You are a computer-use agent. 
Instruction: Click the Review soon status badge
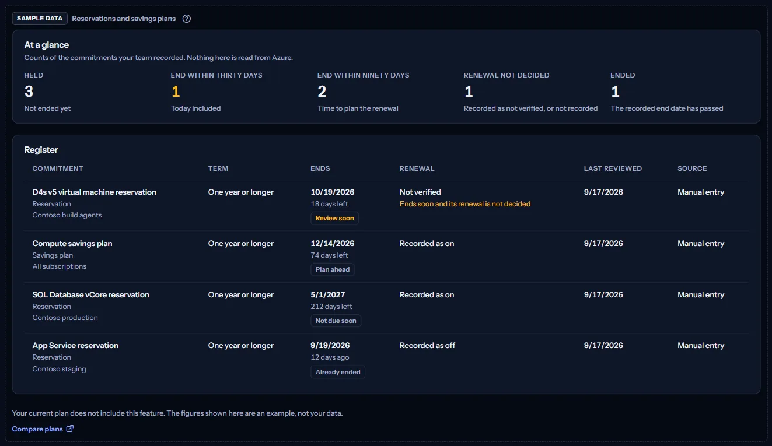(x=335, y=218)
